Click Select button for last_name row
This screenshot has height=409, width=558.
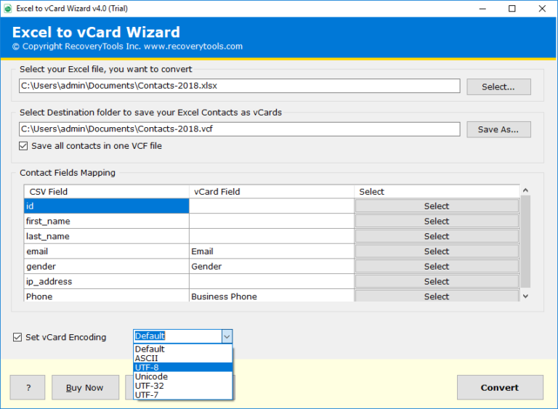[x=437, y=236]
